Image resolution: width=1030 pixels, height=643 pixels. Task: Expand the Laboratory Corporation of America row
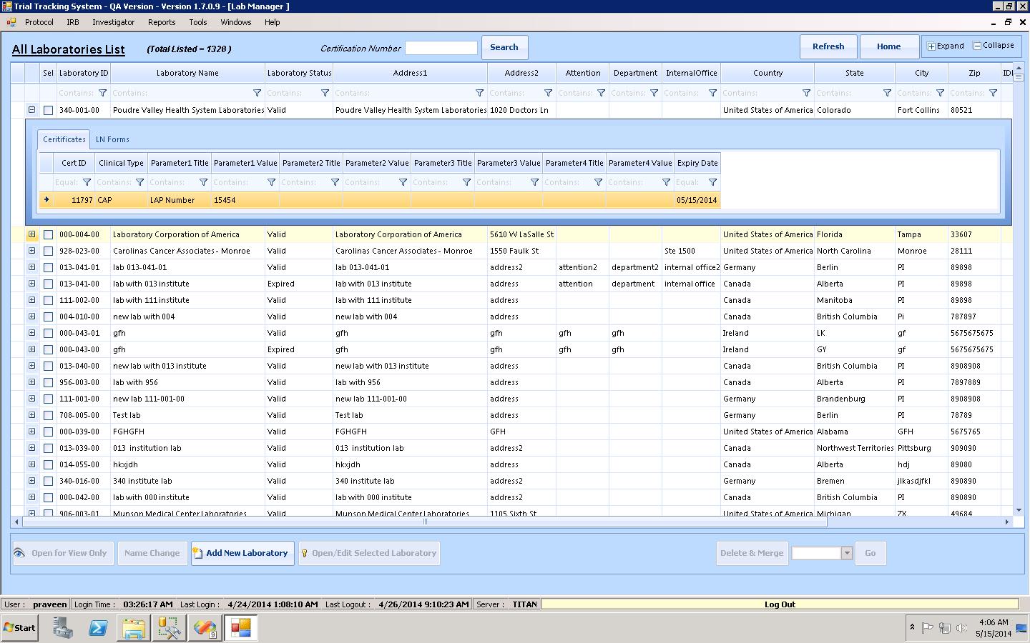[x=31, y=234]
